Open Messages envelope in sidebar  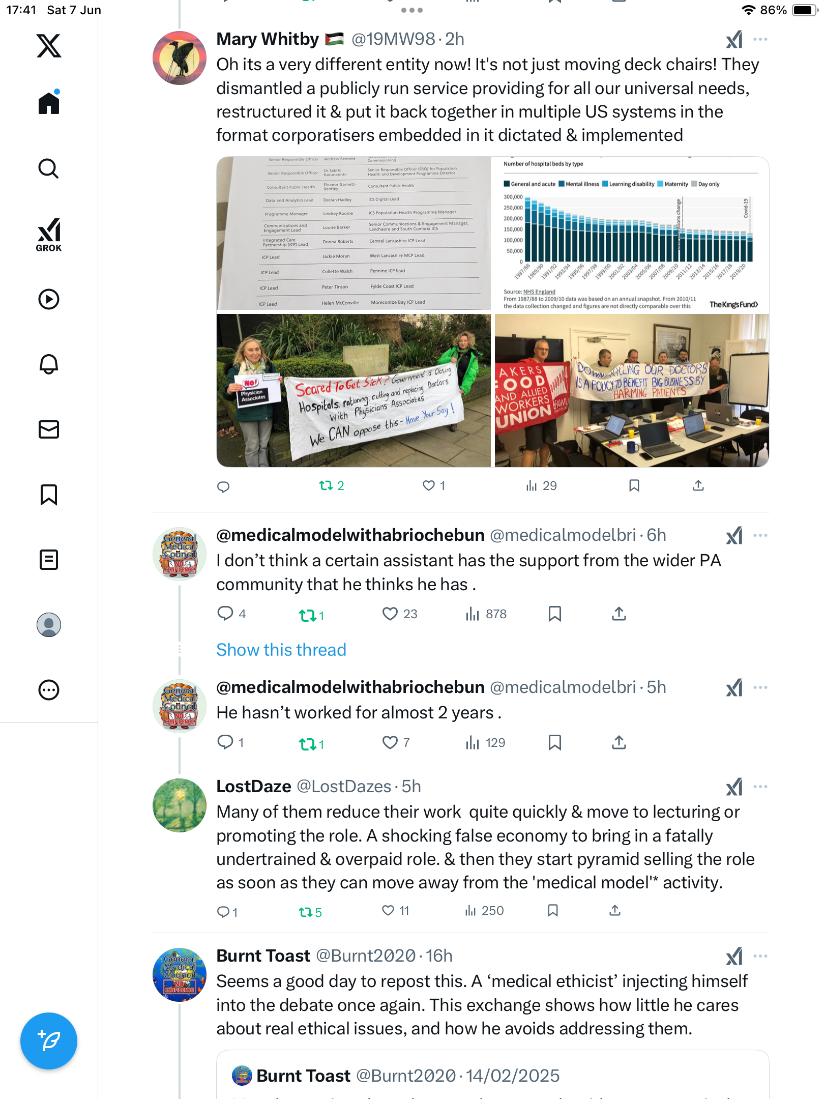click(49, 429)
